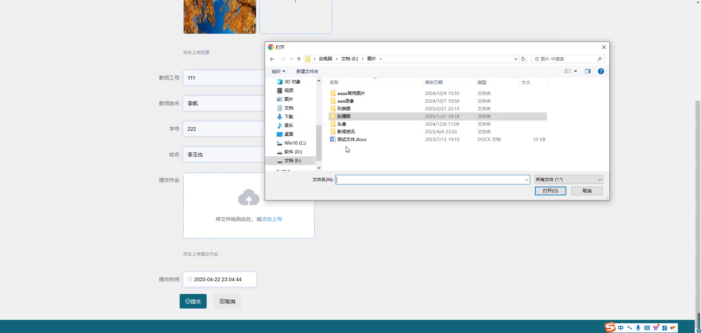Click the 新建文件夹 button

click(307, 72)
